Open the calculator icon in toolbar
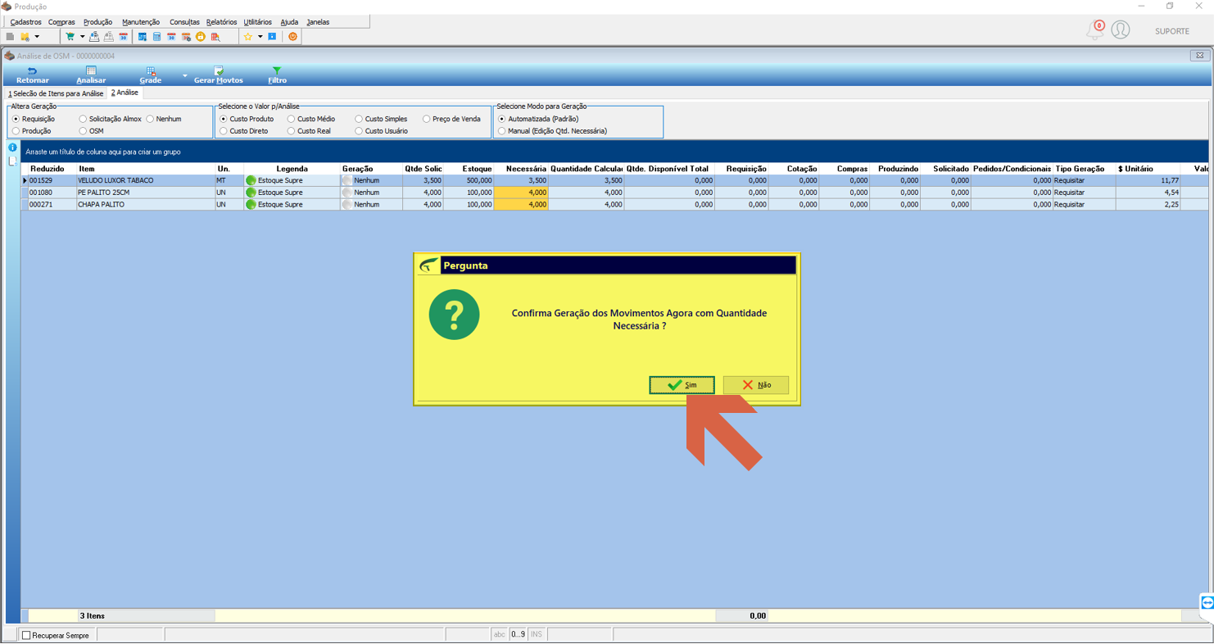Screen dimensions: 1214x644 pos(157,37)
